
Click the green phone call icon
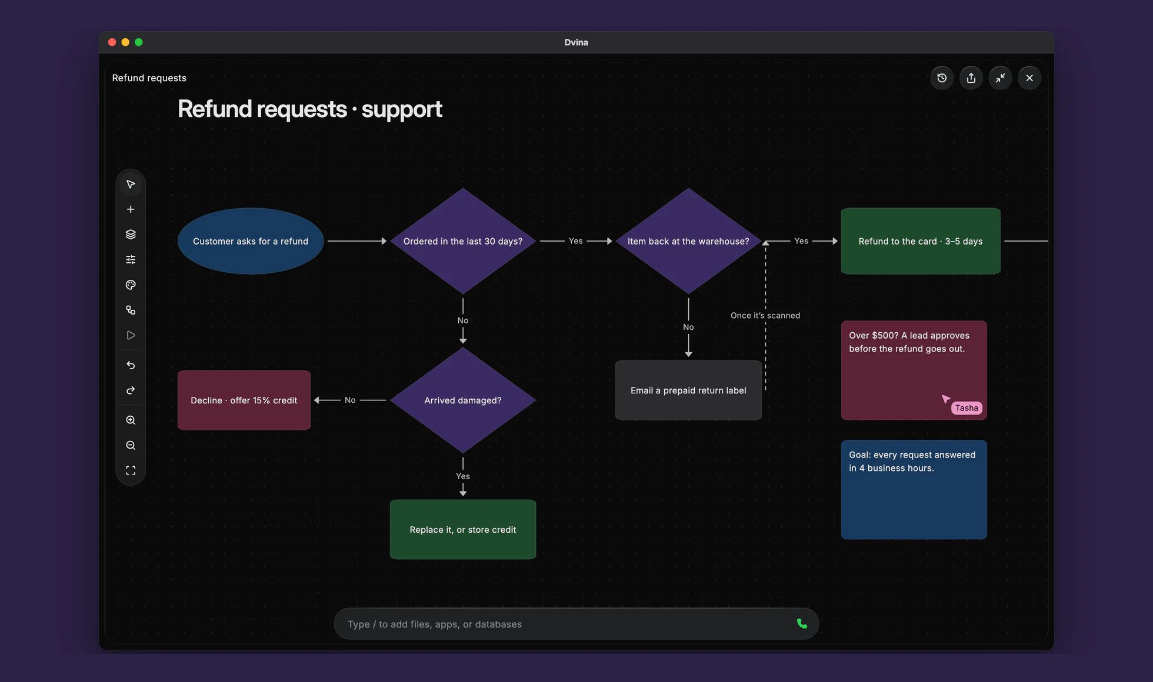click(802, 624)
